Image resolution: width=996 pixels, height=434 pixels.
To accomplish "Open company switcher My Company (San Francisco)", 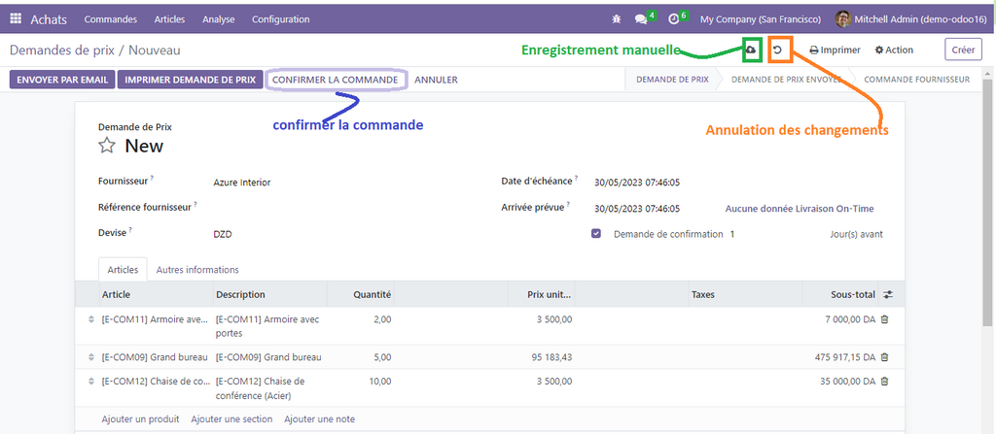I will tap(761, 19).
